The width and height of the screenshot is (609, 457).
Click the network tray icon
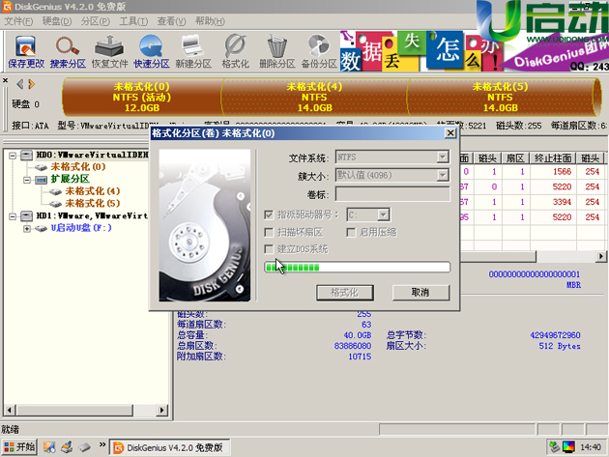[554, 447]
